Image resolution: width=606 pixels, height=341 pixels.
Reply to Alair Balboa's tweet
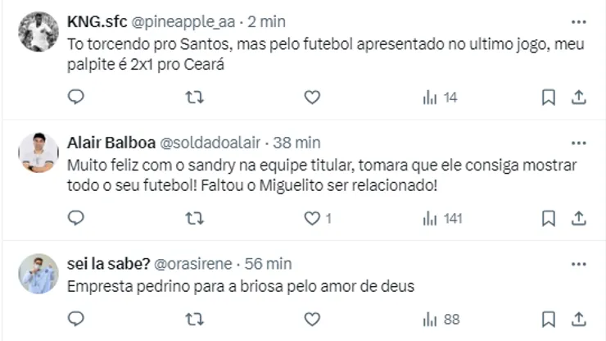pos(75,218)
